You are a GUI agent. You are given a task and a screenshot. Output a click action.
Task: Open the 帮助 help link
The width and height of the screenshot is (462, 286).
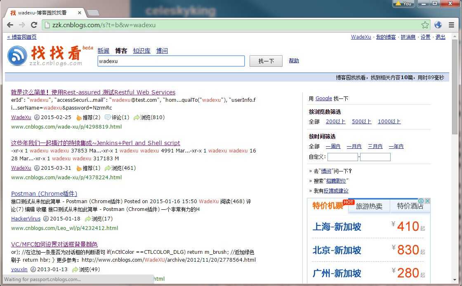tap(294, 61)
